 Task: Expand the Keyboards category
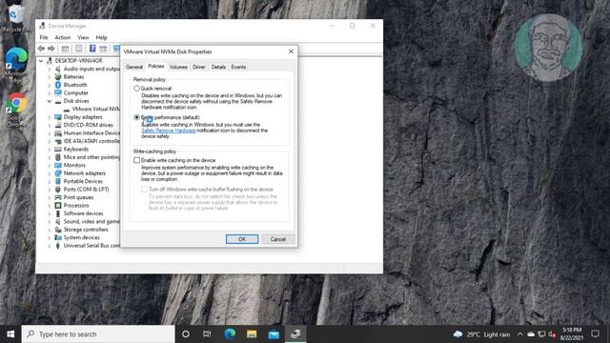(49, 150)
